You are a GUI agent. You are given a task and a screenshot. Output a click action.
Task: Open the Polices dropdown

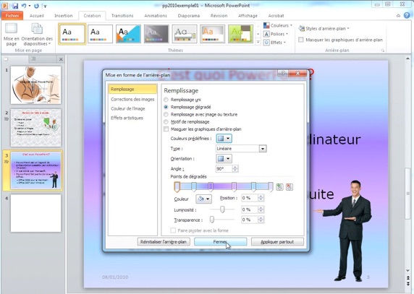point(276,34)
